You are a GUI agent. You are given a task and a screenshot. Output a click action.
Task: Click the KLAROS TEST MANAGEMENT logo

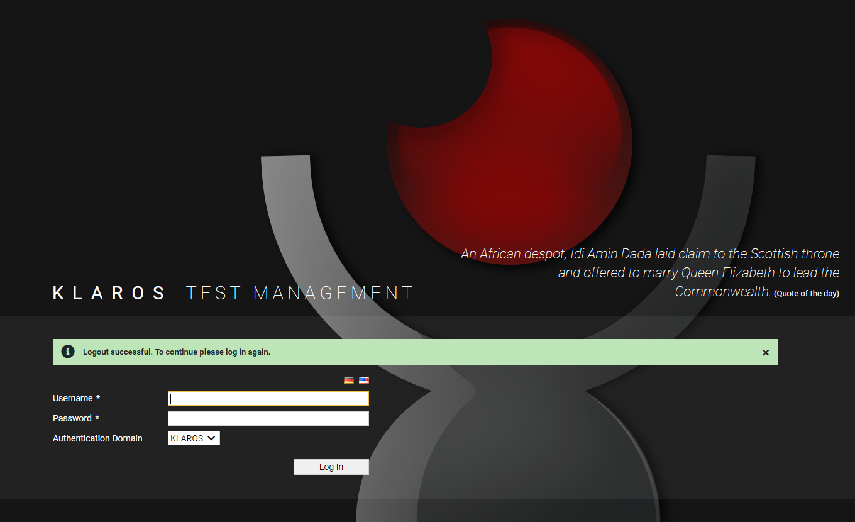click(233, 292)
